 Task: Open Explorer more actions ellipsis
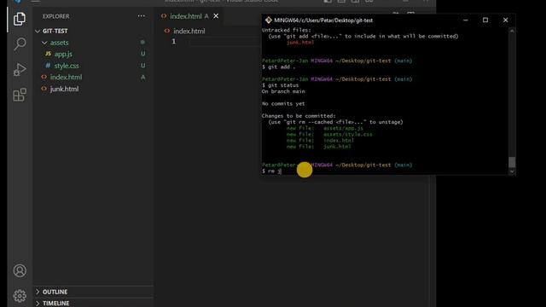coord(141,16)
